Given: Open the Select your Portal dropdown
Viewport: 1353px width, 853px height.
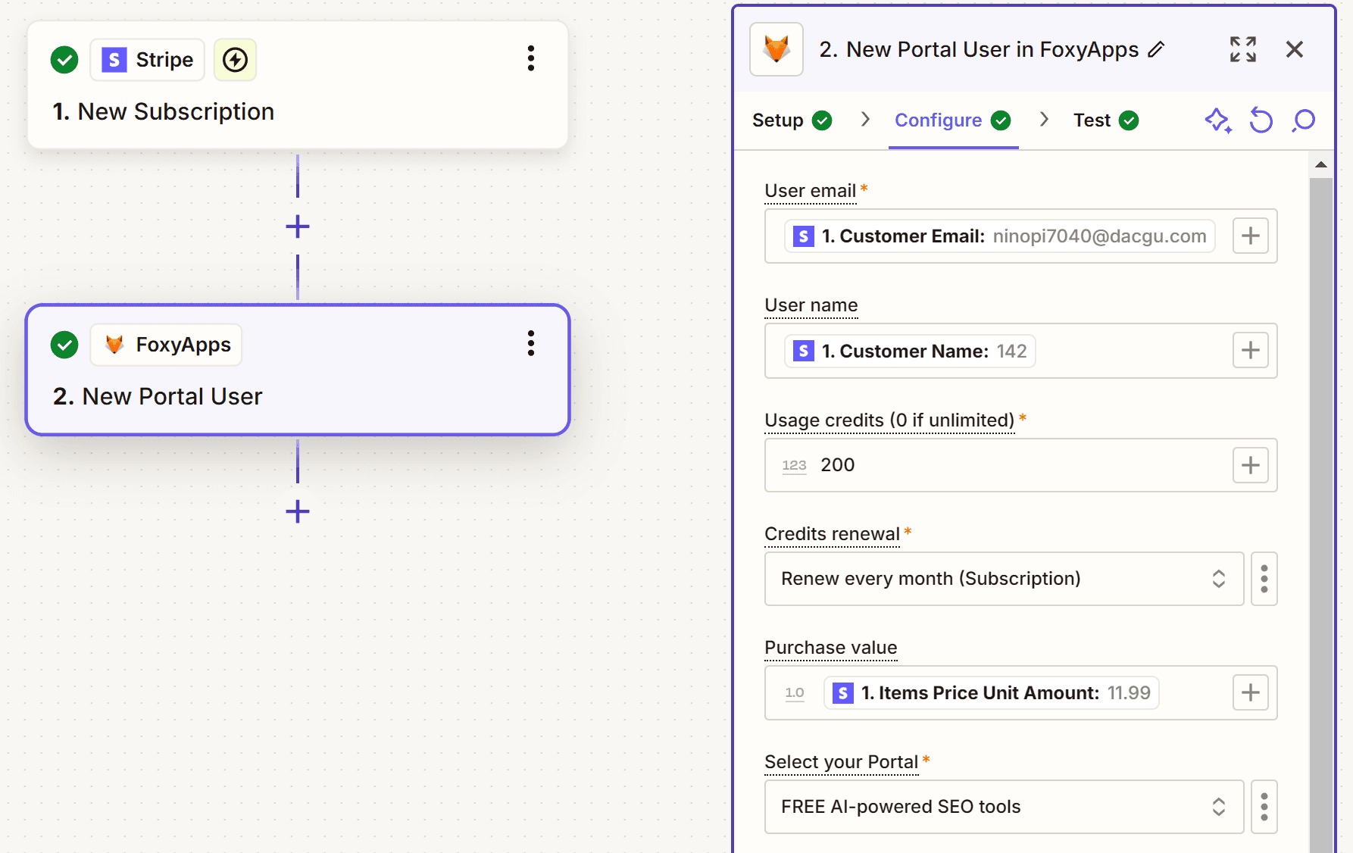Looking at the screenshot, I should point(1004,807).
